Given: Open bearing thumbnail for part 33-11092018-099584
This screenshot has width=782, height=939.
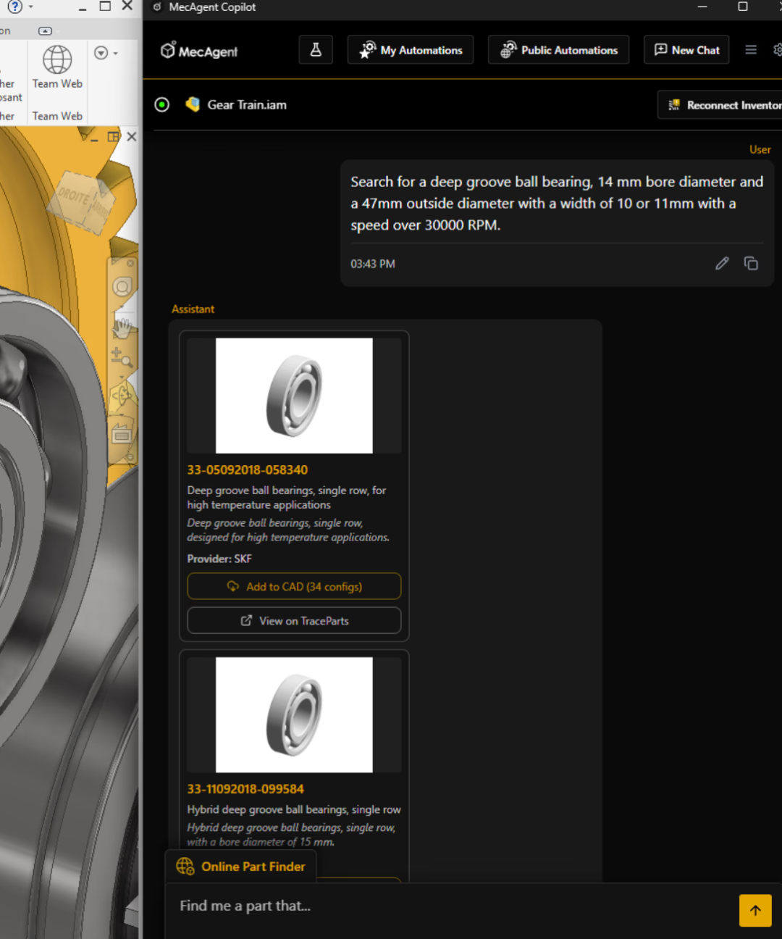Looking at the screenshot, I should [x=294, y=714].
